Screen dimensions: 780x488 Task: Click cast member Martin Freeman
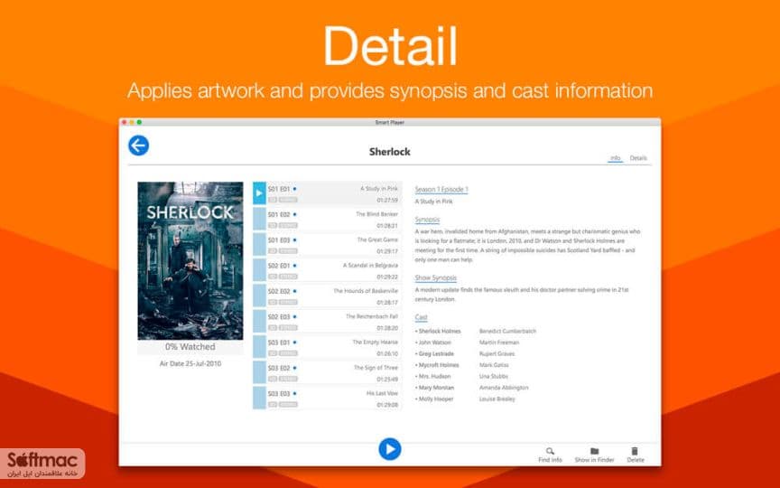tap(499, 343)
